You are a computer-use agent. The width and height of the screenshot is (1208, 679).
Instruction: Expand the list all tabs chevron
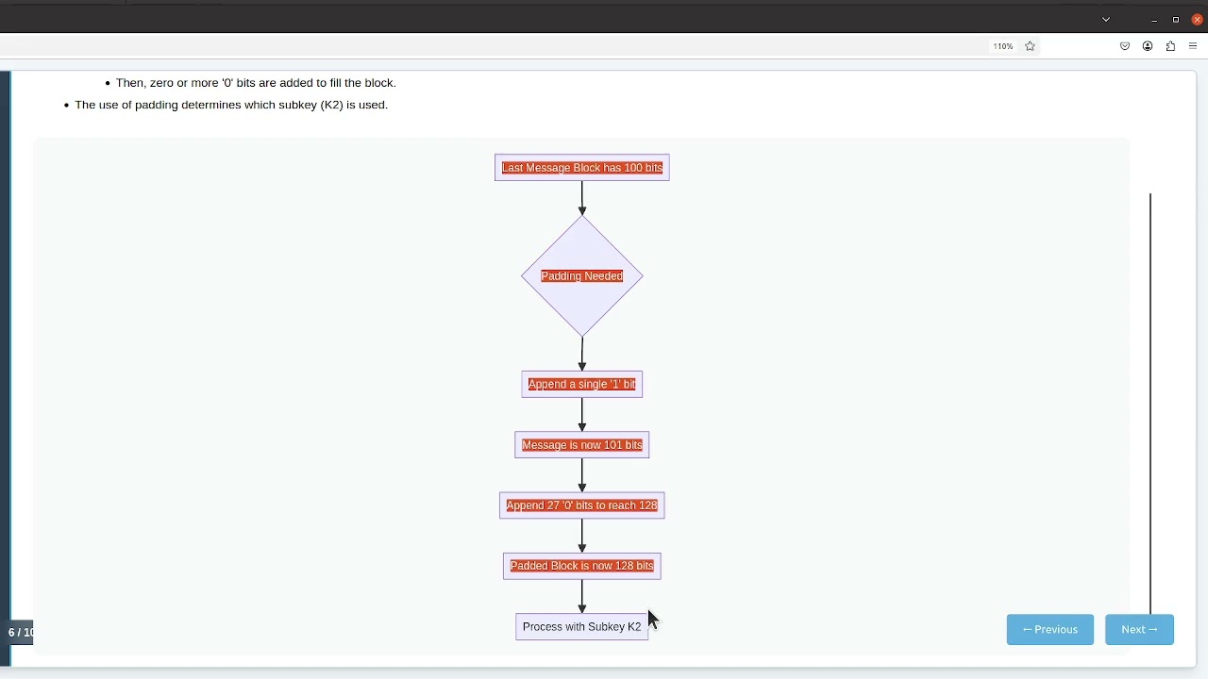1106,19
